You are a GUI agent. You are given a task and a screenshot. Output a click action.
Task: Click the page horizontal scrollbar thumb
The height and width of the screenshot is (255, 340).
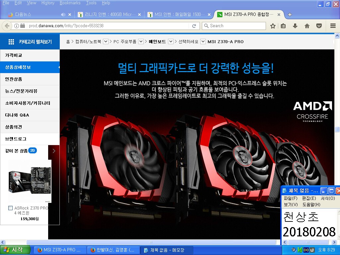[x=151, y=242]
